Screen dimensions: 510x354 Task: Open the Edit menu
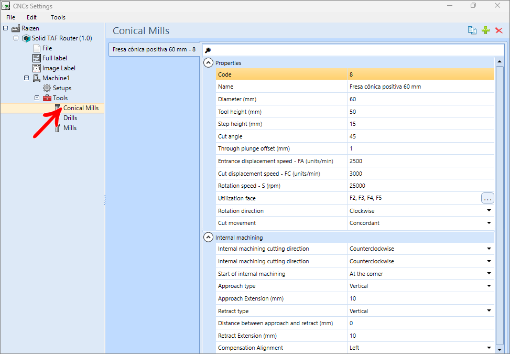pyautogui.click(x=31, y=17)
